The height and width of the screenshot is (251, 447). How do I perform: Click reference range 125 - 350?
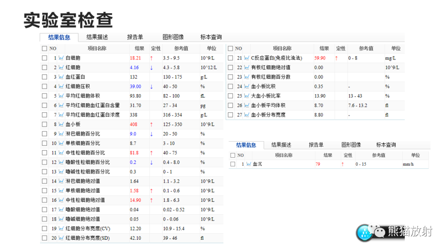point(173,124)
